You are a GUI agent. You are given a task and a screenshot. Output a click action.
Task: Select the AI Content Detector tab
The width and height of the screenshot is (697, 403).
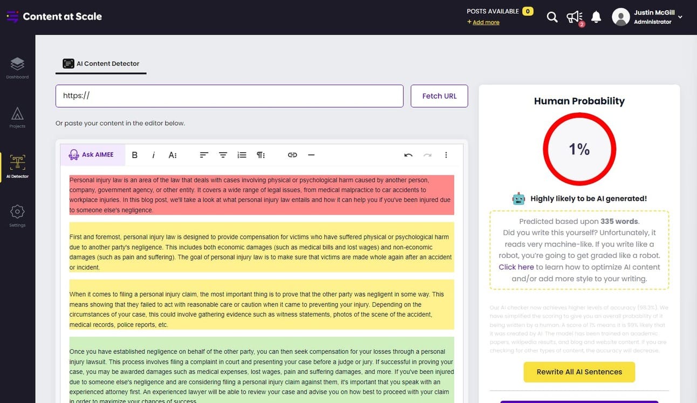(x=101, y=64)
